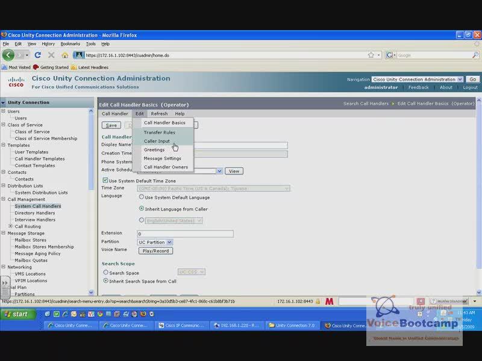Viewport: 482px width, 361px height.
Task: Click the side panel expand handle
Action: point(5,287)
